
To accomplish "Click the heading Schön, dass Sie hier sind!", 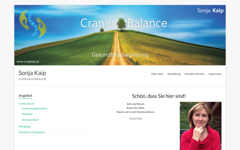I will point(159,96).
